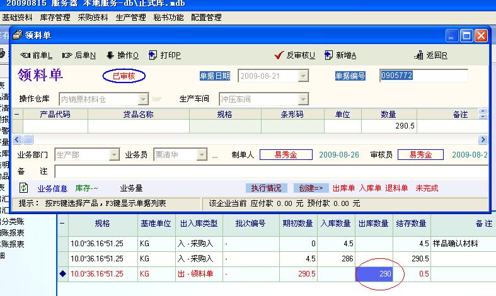The height and width of the screenshot is (296, 496).
Task: Click 反审核U to un-approve the document
Action: (x=295, y=55)
